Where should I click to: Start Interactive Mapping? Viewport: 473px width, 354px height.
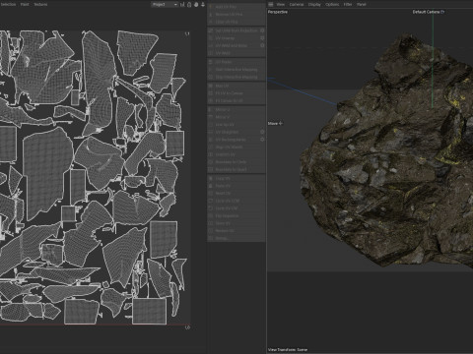[x=236, y=70]
